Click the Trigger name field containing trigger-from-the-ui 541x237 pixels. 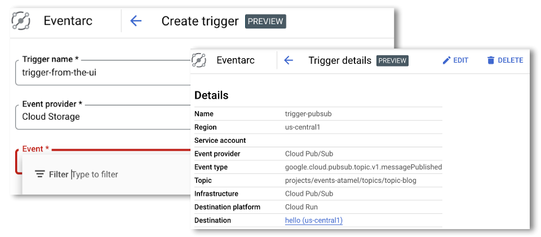click(x=101, y=72)
